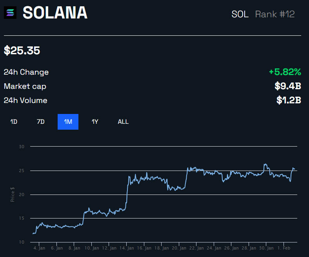Viewport: 309px width, 257px height.
Task: Click the 30 gridline label on the y-axis
Action: click(22, 147)
